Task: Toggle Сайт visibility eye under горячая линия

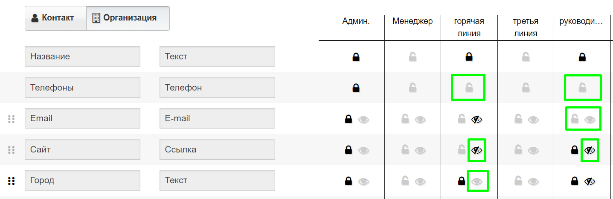Action: point(477,150)
